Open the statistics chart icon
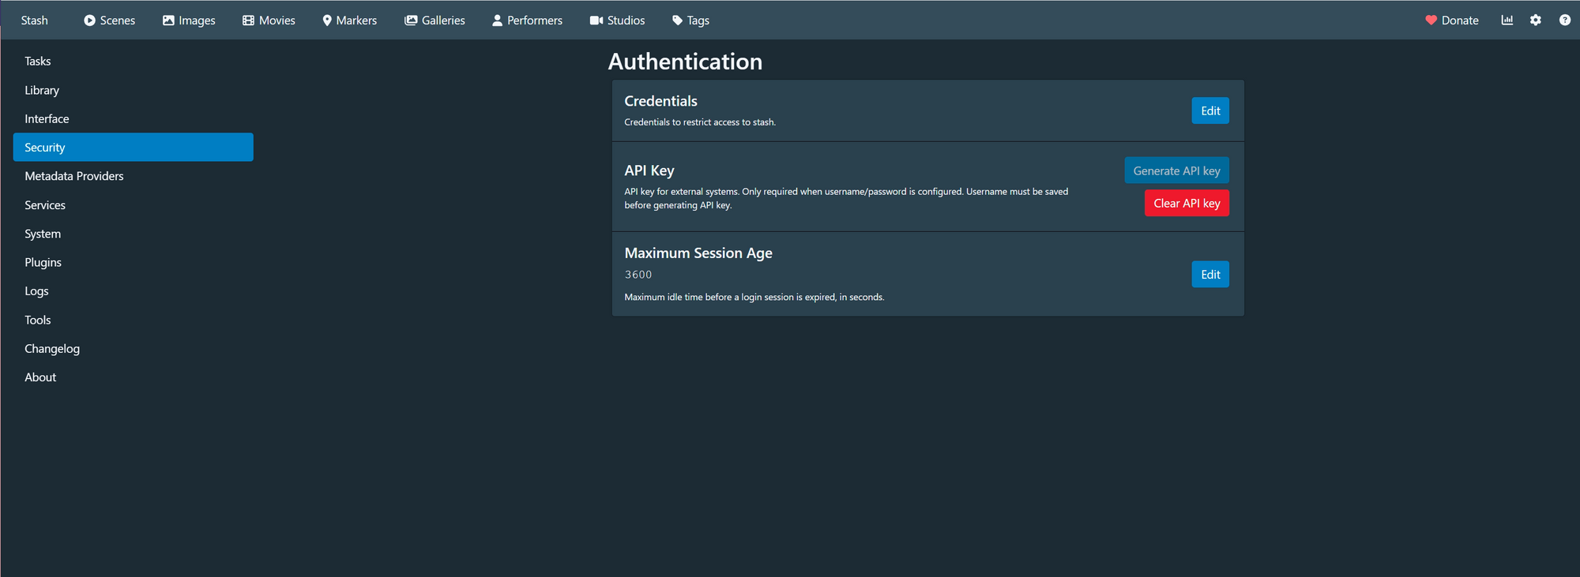1580x577 pixels. (x=1507, y=21)
